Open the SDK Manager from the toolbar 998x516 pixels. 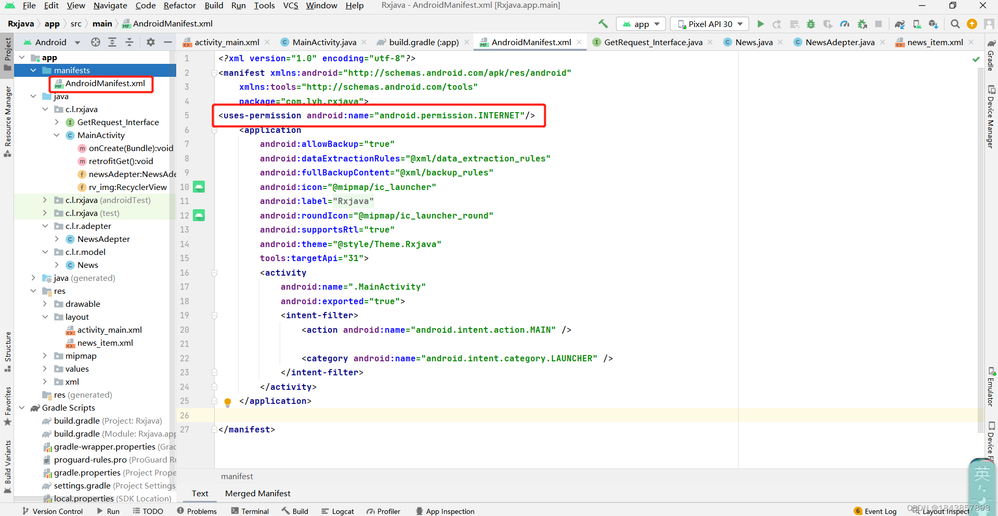tap(934, 24)
